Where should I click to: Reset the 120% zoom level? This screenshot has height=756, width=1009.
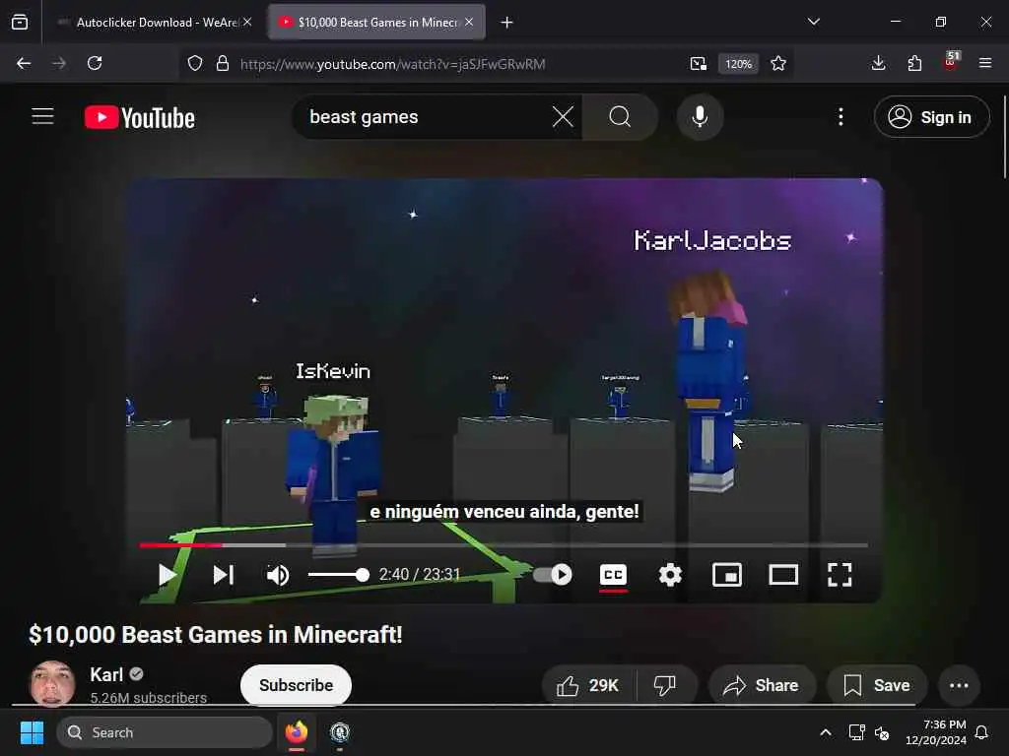[738, 64]
